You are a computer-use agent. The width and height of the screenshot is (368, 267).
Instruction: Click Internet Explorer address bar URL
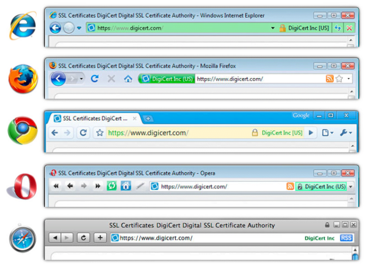click(130, 28)
